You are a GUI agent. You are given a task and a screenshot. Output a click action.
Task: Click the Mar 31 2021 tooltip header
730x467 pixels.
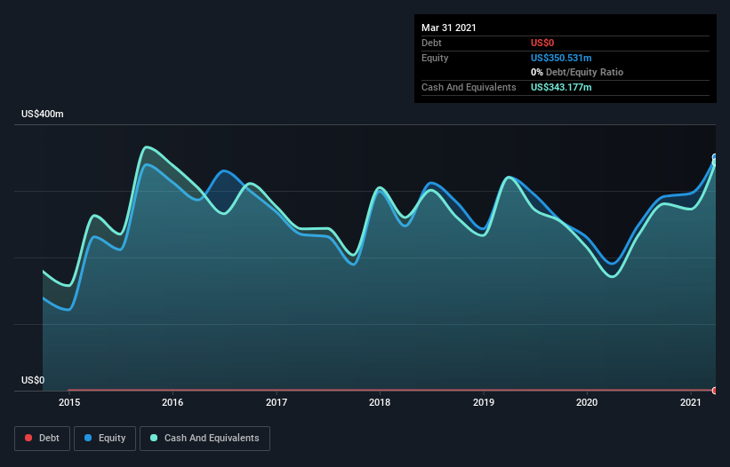click(449, 28)
